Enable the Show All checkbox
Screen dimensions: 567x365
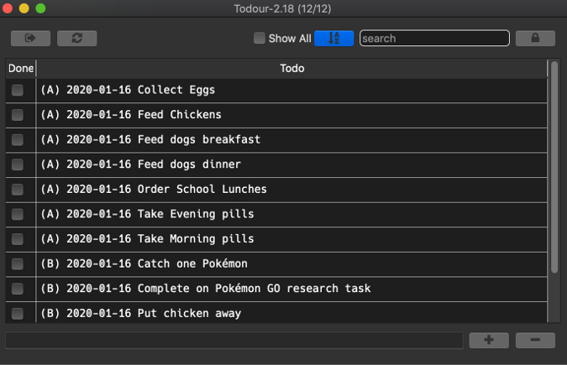(260, 39)
